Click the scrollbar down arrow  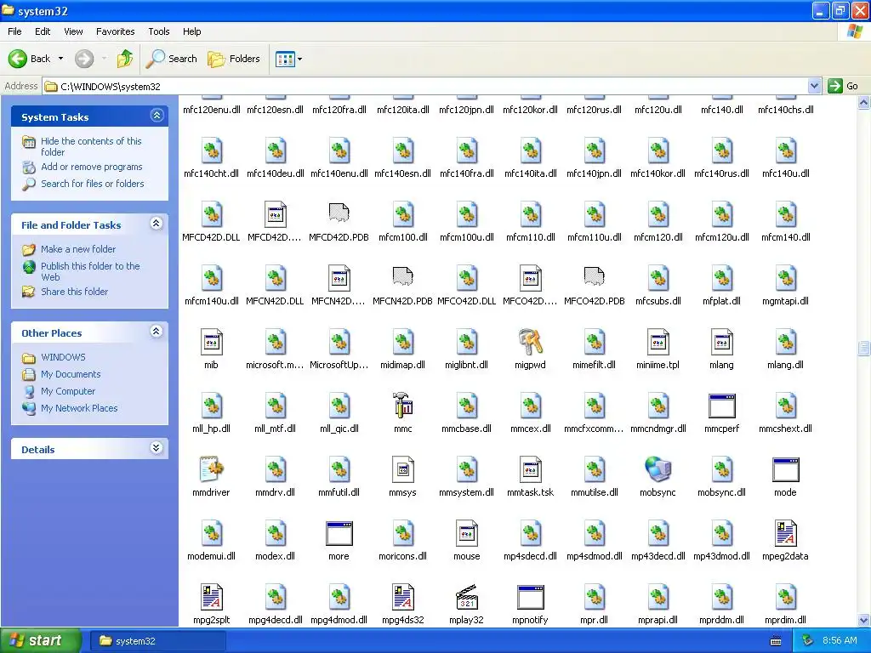click(x=863, y=620)
